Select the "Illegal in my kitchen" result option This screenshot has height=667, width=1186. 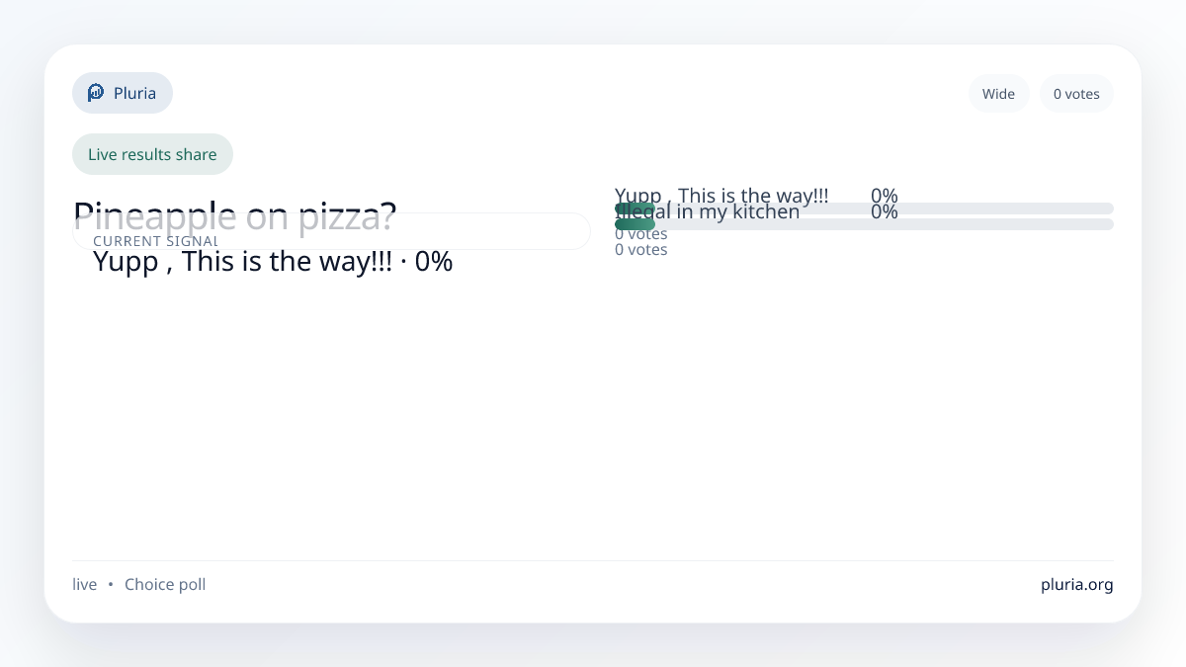click(x=731, y=214)
